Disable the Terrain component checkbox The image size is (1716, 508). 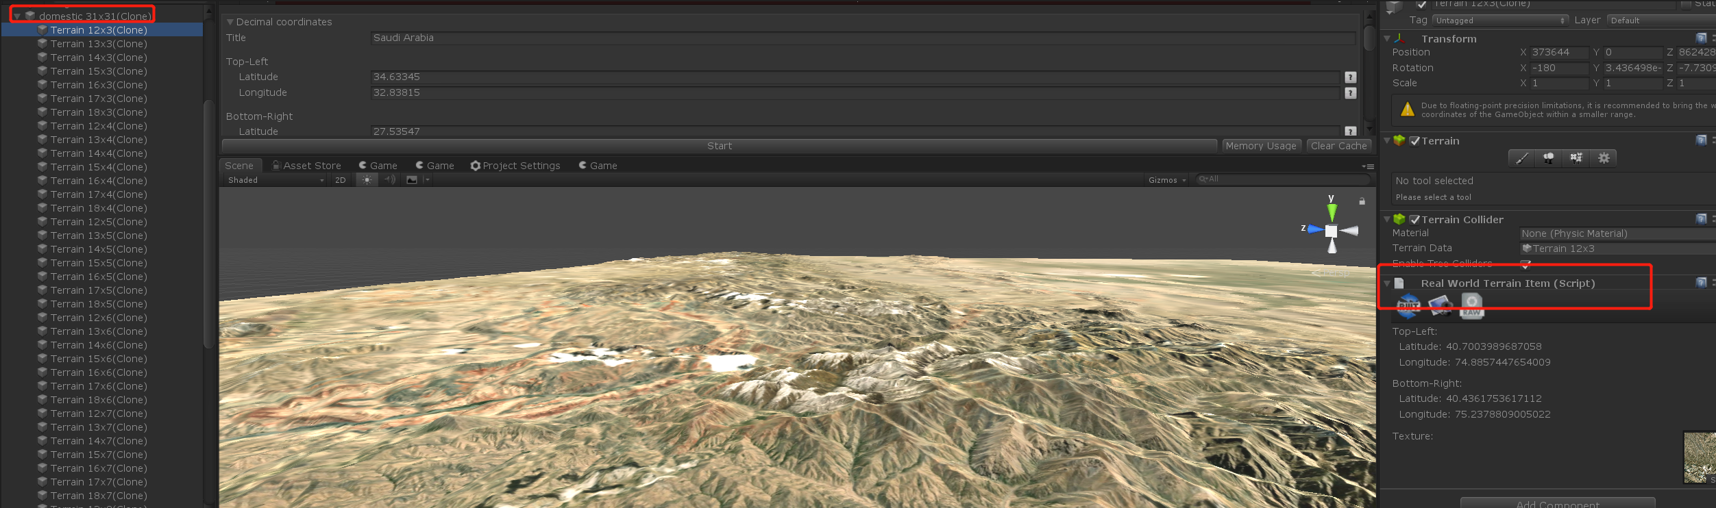pos(1414,141)
